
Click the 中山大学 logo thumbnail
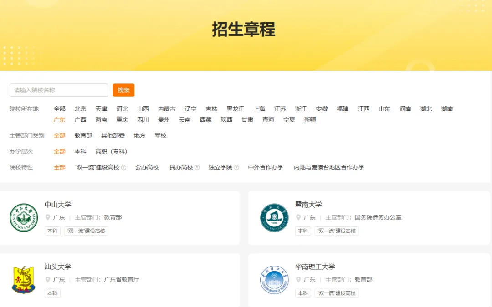tap(24, 218)
